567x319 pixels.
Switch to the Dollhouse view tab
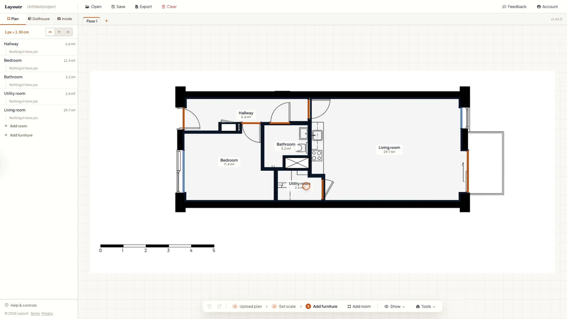(x=39, y=19)
